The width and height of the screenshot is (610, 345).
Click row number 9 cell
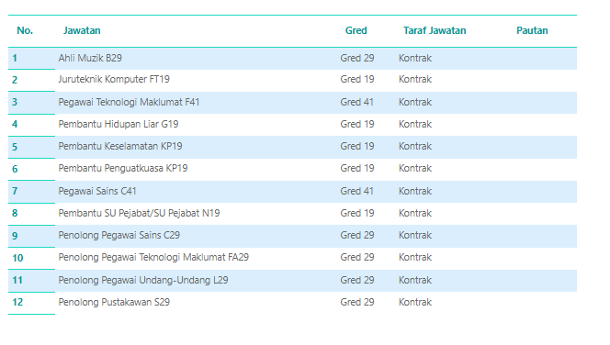31,236
